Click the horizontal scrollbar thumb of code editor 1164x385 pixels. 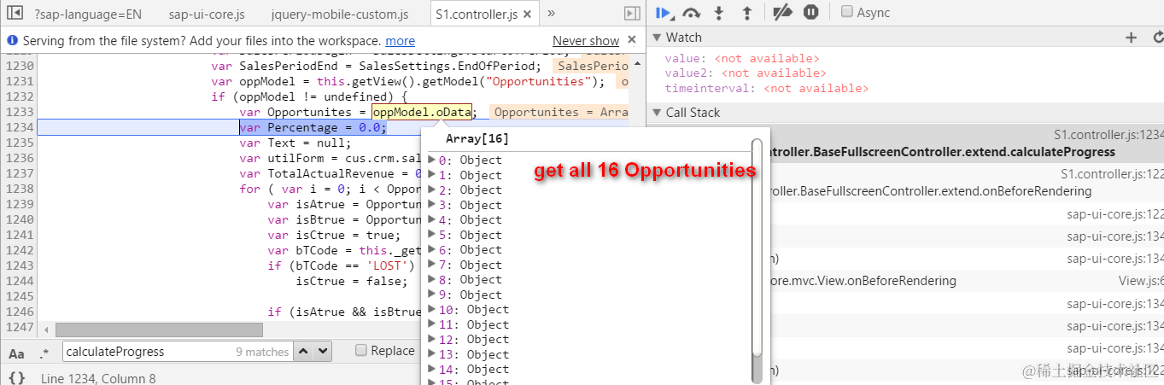[x=159, y=330]
